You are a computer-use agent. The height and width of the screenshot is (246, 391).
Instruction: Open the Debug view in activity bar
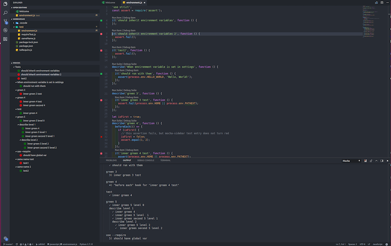[x=5, y=30]
